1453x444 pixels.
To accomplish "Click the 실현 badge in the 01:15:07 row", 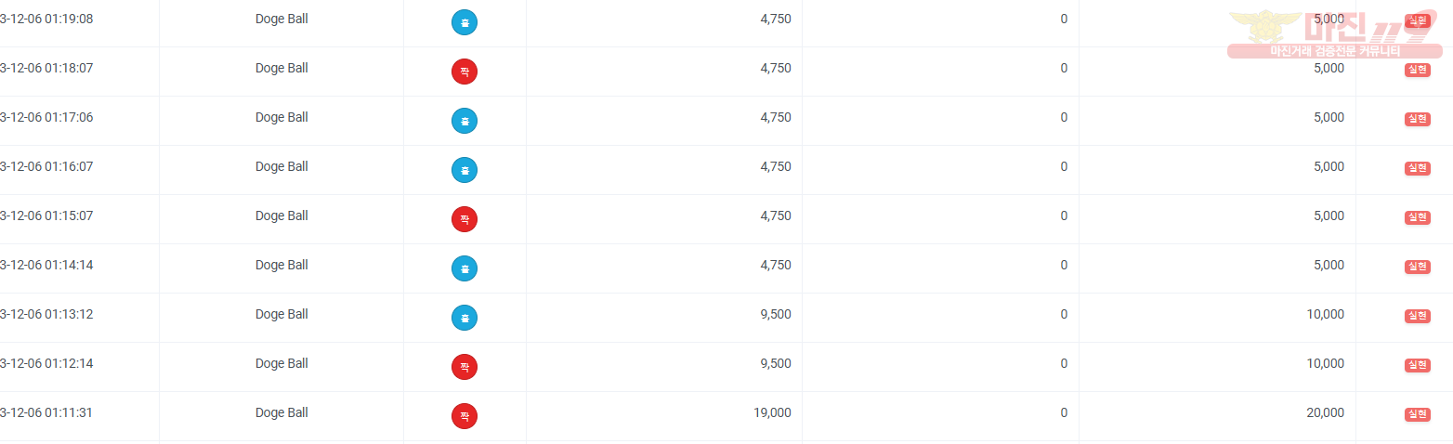I will [1417, 217].
